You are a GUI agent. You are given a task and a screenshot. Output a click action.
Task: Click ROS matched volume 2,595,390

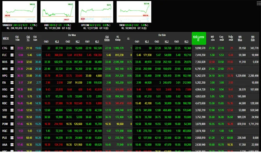tap(118, 62)
